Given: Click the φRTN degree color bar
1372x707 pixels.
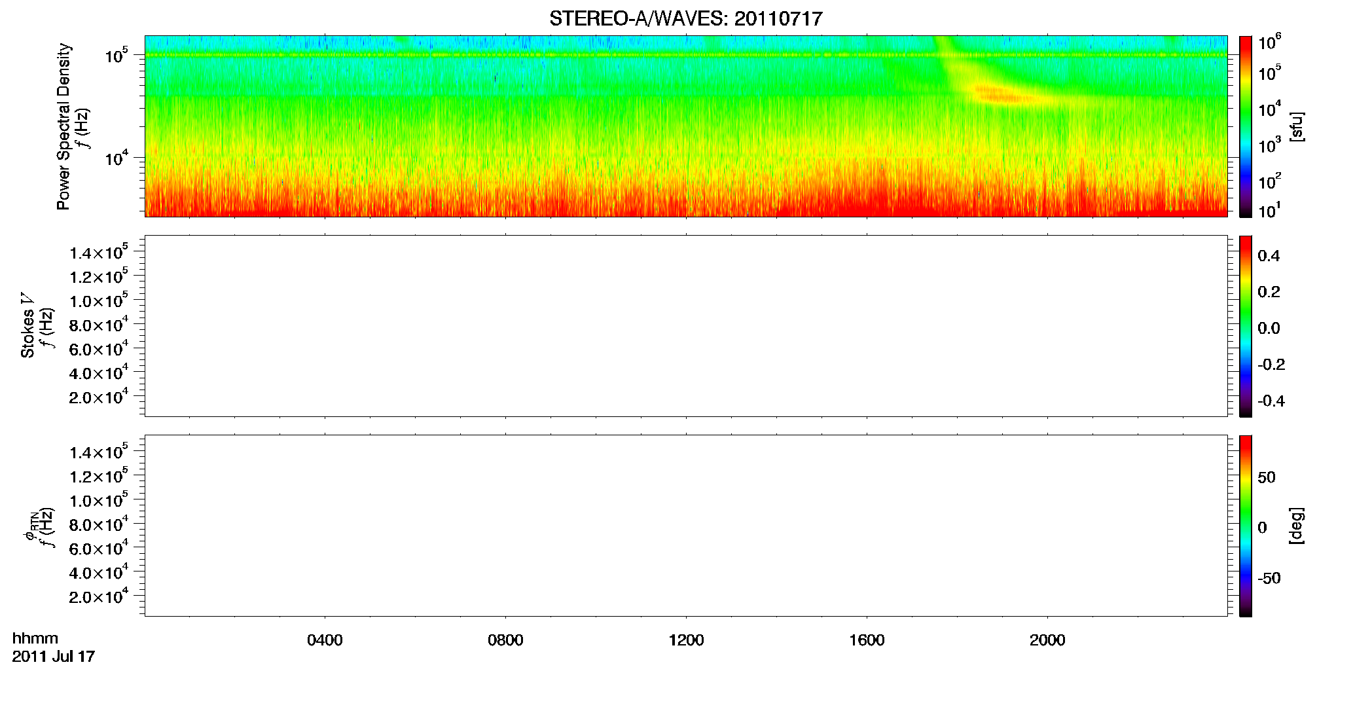Looking at the screenshot, I should tap(1245, 526).
